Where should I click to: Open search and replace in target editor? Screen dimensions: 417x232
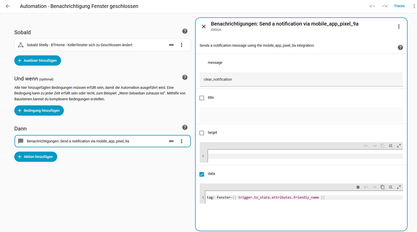point(391,146)
